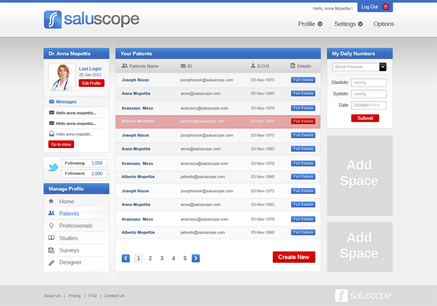The height and width of the screenshot is (306, 437).
Task: Open Full Details for first Joseph Nixon row
Action: click(303, 80)
